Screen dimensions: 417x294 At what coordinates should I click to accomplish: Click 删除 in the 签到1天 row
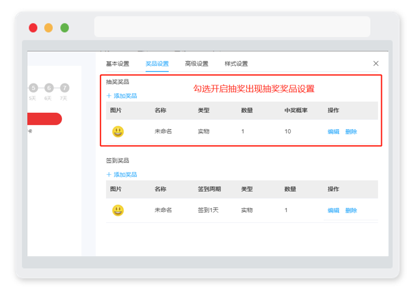351,210
